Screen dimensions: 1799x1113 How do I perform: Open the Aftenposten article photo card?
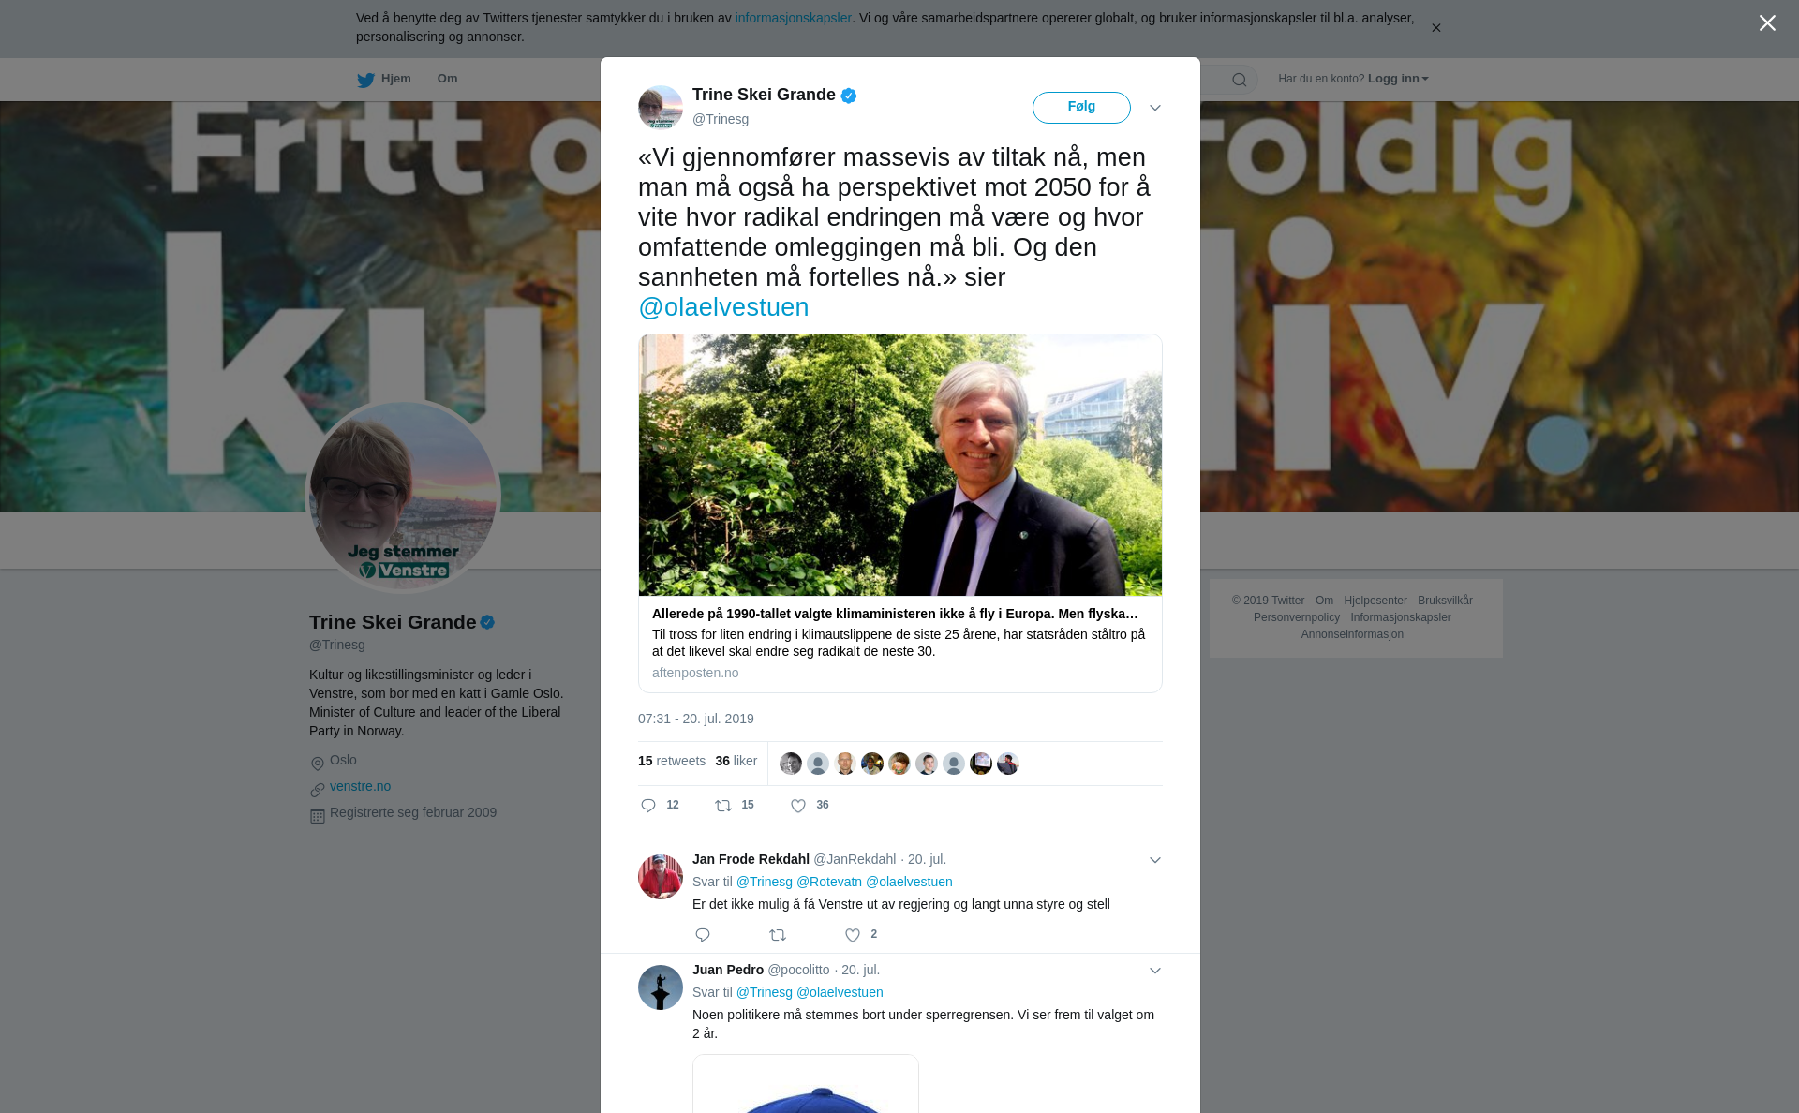coord(900,465)
